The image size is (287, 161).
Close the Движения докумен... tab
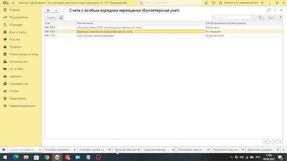click(x=278, y=150)
